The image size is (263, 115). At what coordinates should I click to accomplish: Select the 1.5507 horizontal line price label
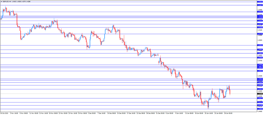pos(260,5)
